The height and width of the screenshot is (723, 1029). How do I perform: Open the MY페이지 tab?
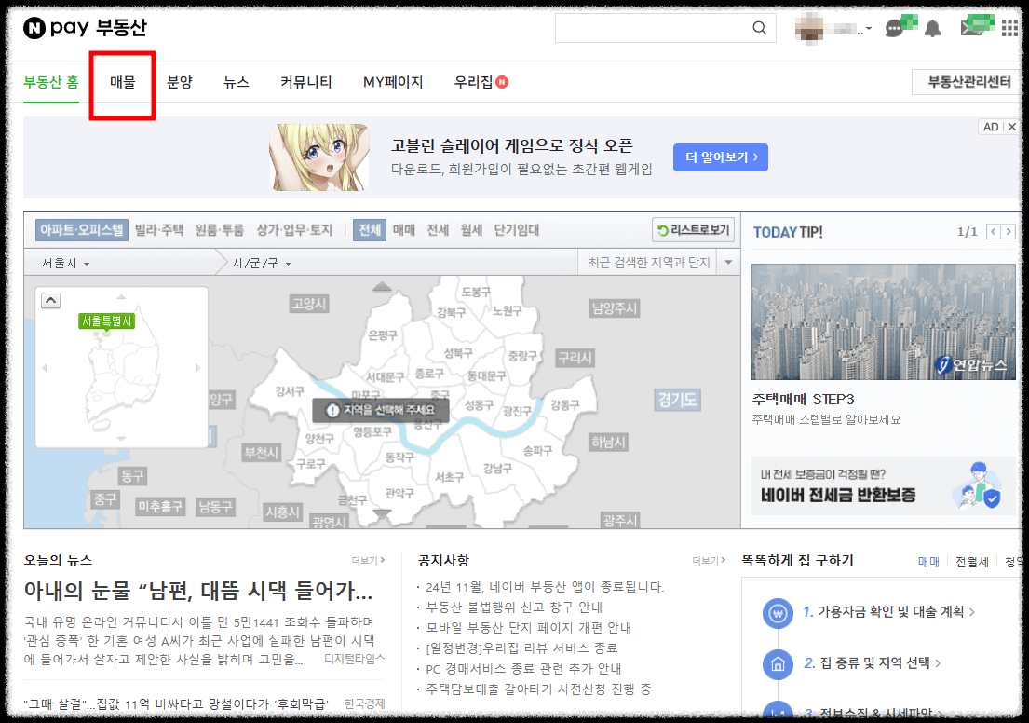coord(393,83)
